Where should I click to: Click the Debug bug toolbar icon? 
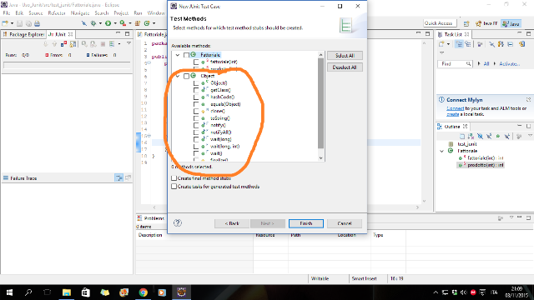coord(93,23)
